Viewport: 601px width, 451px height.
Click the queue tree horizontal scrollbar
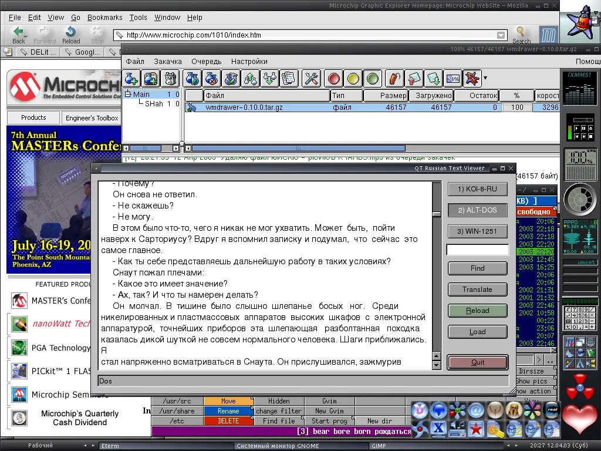[146, 148]
